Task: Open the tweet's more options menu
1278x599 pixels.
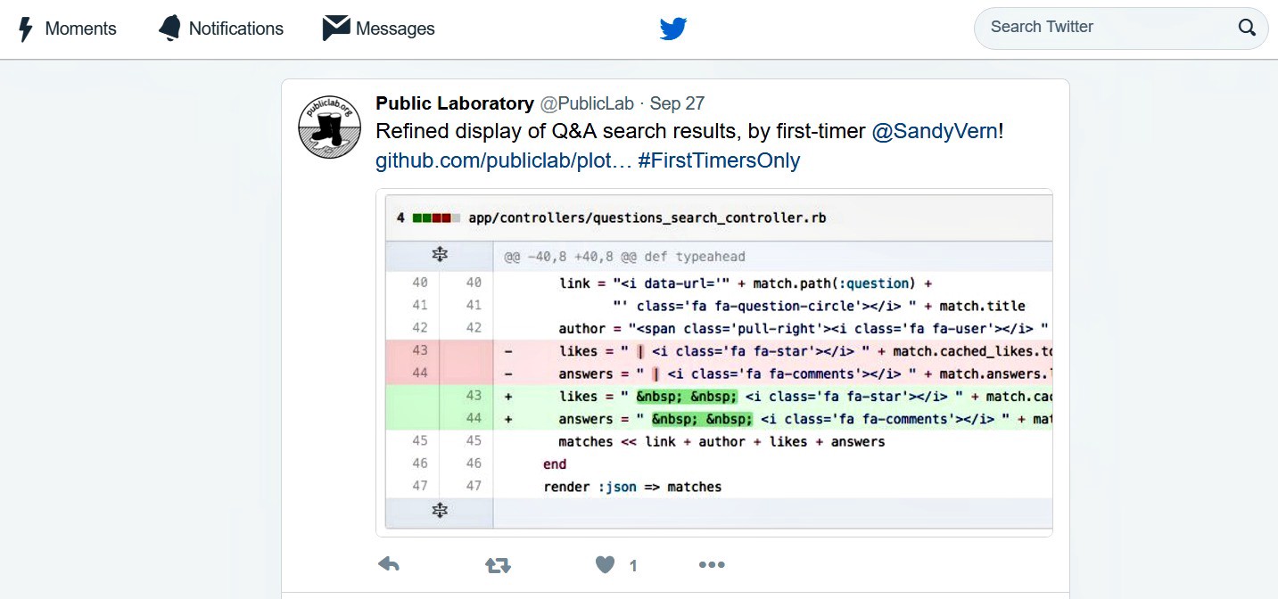Action: pyautogui.click(x=712, y=564)
